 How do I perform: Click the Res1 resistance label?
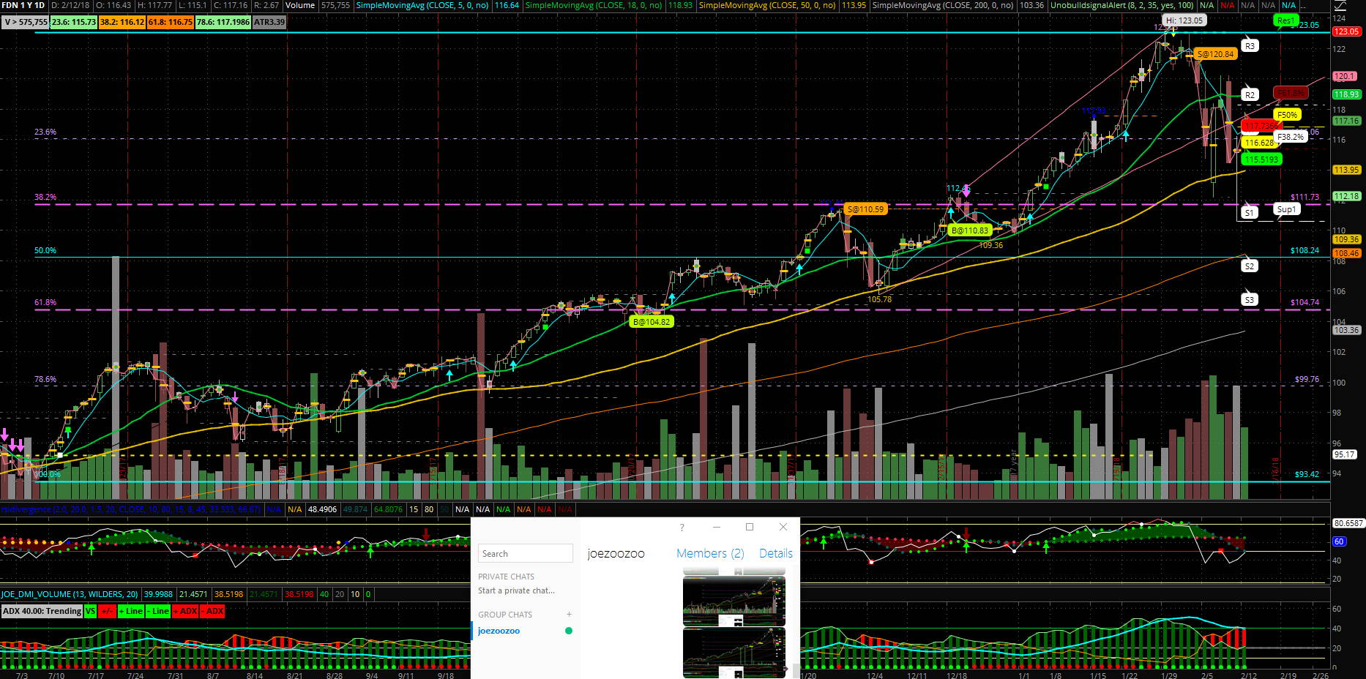click(1285, 20)
